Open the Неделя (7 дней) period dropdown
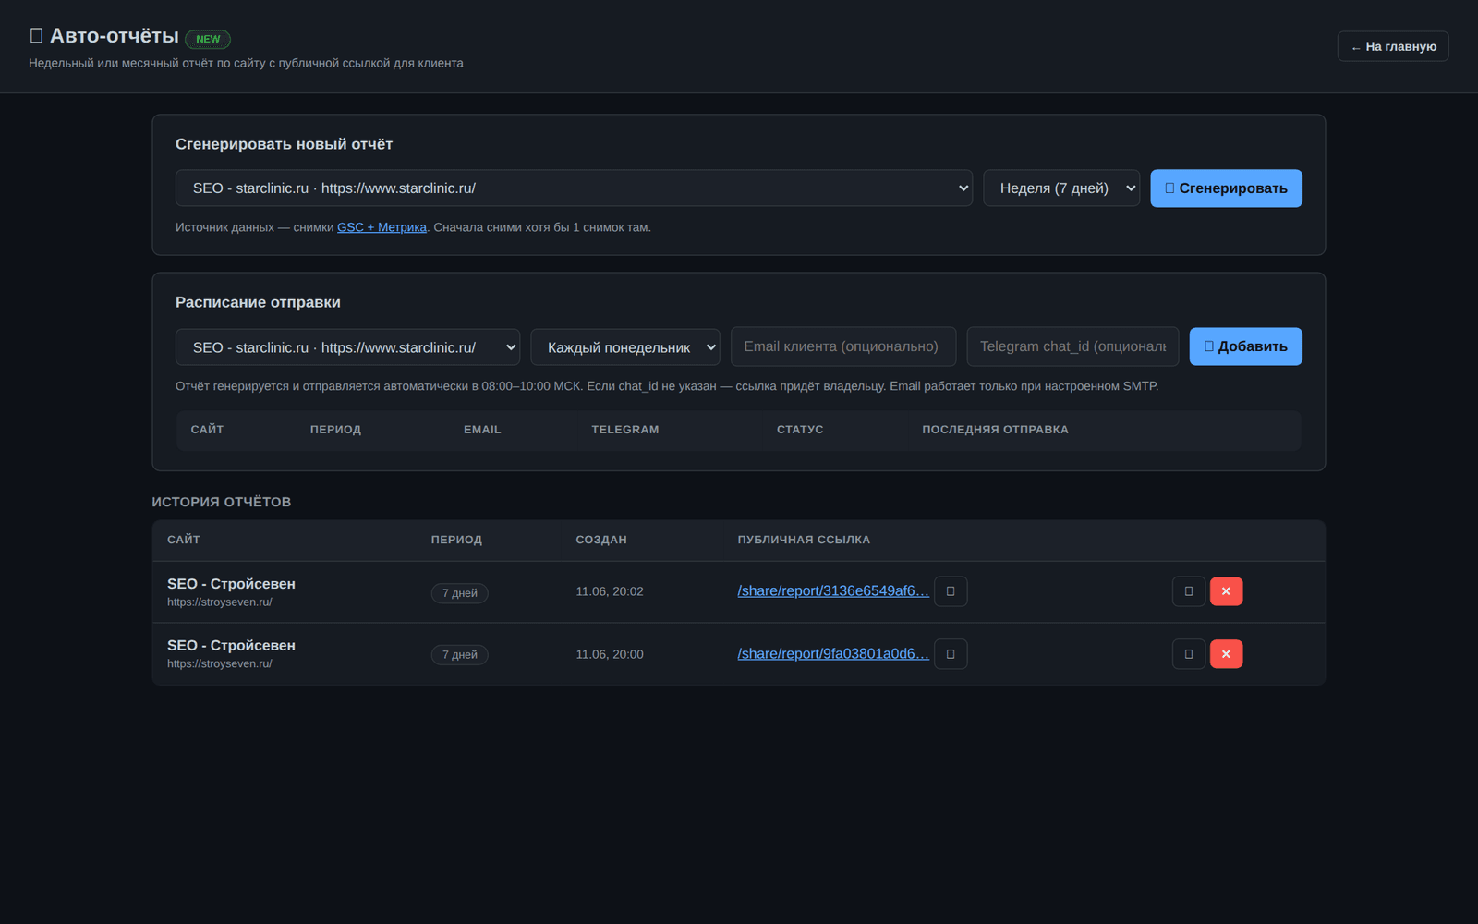Screen dimensions: 1478x924 [1061, 188]
